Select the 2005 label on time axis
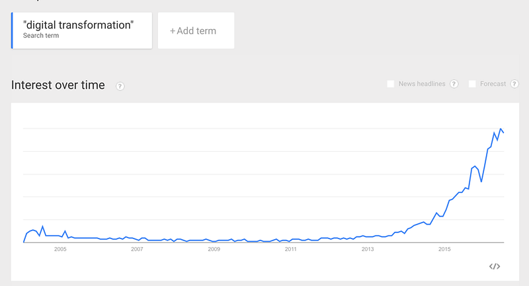Screen dimensions: 529x286 [x=60, y=249]
